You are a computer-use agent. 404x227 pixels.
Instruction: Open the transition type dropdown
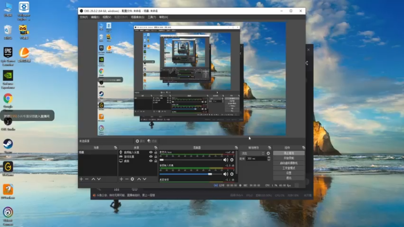point(252,153)
